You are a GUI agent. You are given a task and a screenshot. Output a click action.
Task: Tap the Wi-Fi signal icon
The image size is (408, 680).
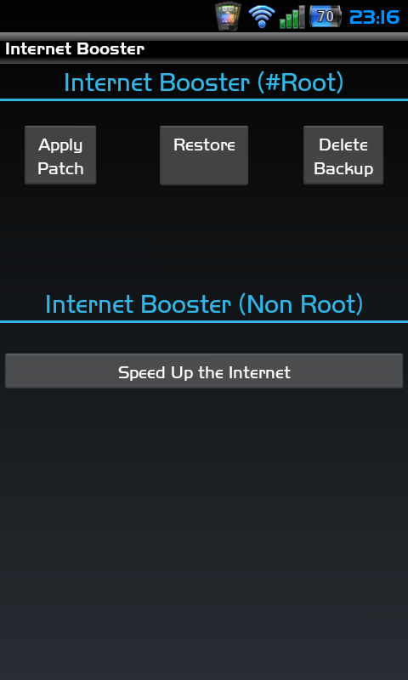tap(262, 17)
